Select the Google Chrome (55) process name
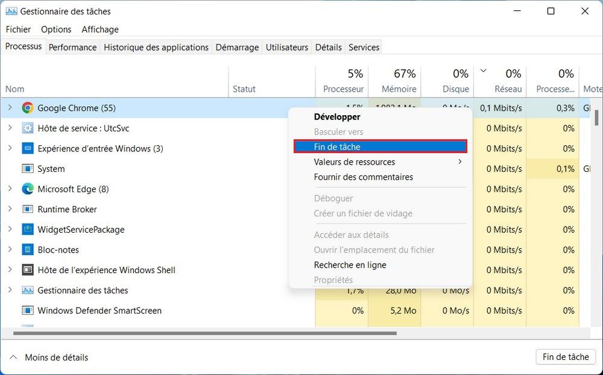603x375 pixels. (x=77, y=108)
